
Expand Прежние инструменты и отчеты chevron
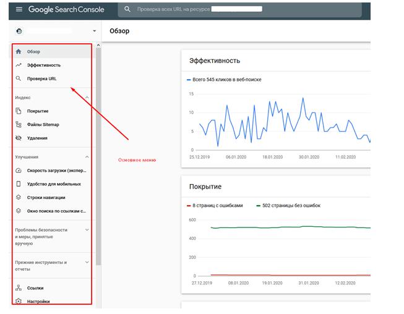87,262
